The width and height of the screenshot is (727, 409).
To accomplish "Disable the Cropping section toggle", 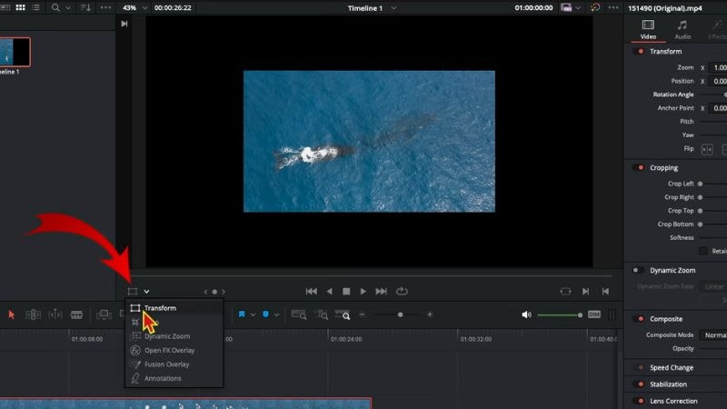I will tap(639, 167).
